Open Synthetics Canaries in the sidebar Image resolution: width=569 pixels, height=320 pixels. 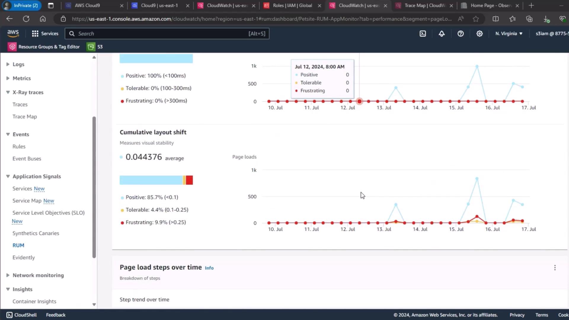pyautogui.click(x=36, y=233)
